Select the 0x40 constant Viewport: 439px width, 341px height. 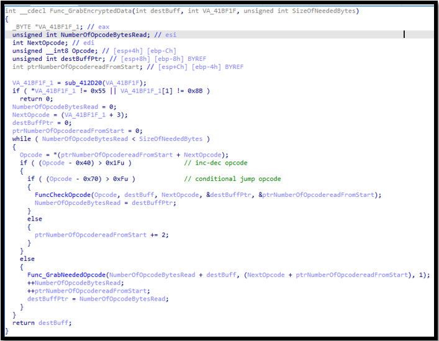pyautogui.click(x=83, y=163)
